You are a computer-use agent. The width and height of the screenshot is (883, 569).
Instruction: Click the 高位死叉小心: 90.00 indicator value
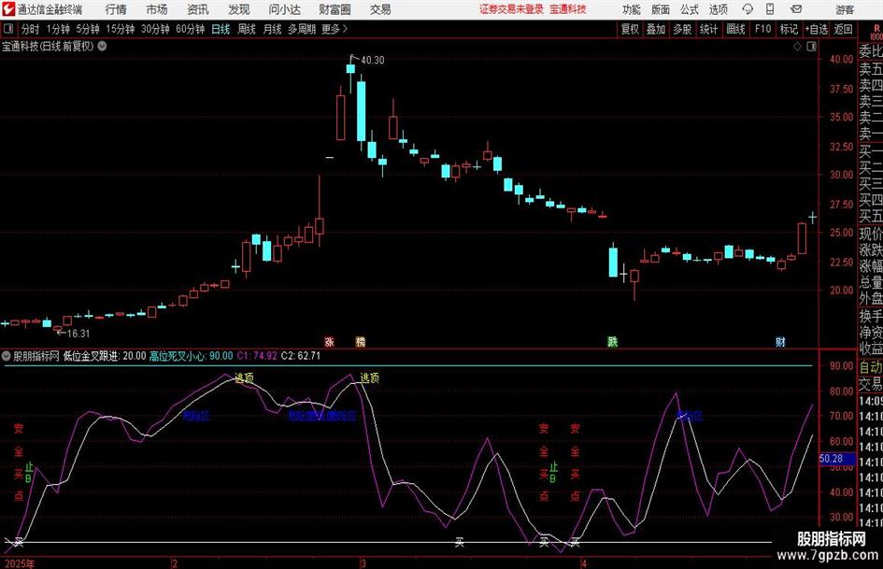(191, 356)
